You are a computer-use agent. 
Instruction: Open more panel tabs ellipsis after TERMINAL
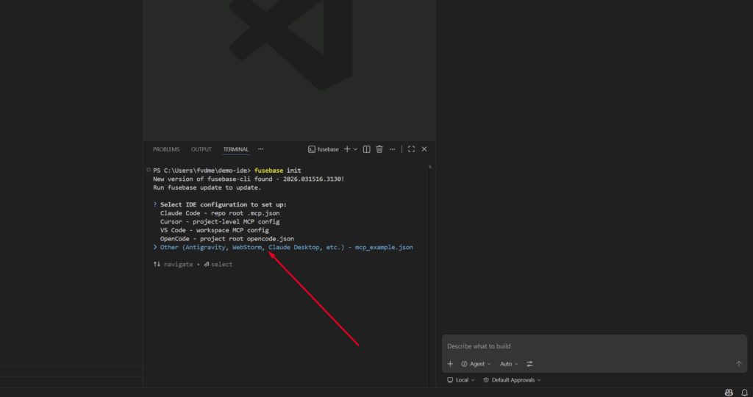pos(260,149)
